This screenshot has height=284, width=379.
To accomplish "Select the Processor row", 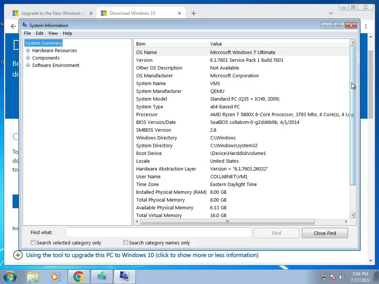I will [242, 115].
